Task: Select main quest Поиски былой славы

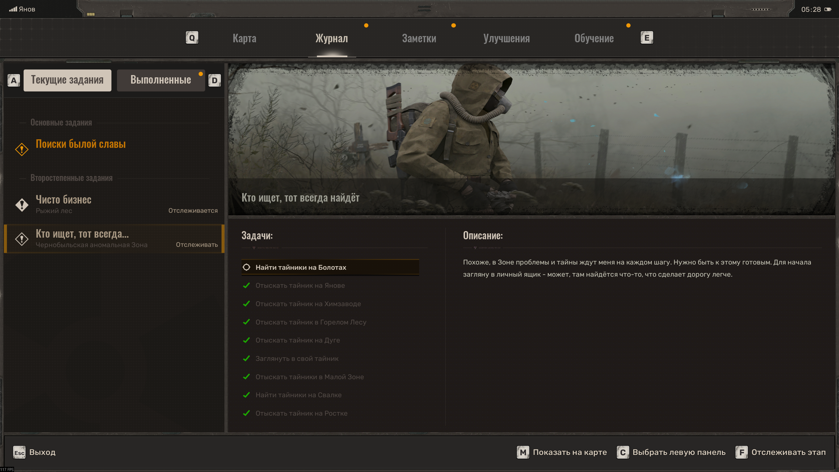Action: point(81,144)
